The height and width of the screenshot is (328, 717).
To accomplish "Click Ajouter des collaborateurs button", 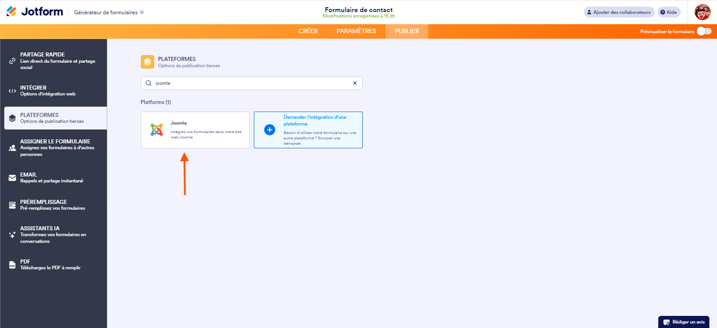I will (x=619, y=12).
